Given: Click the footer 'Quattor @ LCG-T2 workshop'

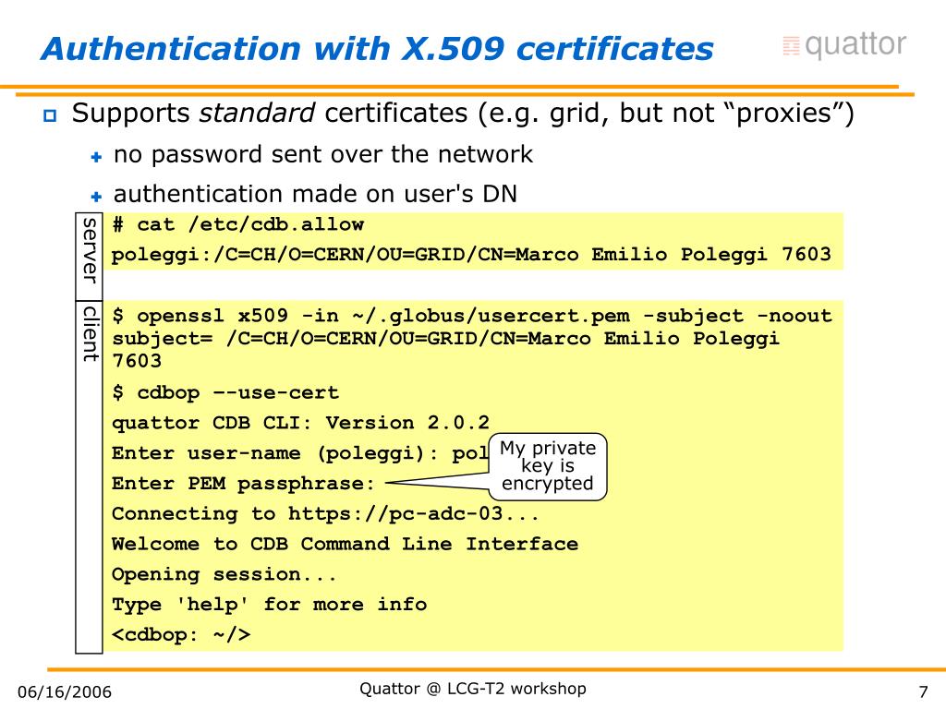Looking at the screenshot, I should click(x=473, y=689).
